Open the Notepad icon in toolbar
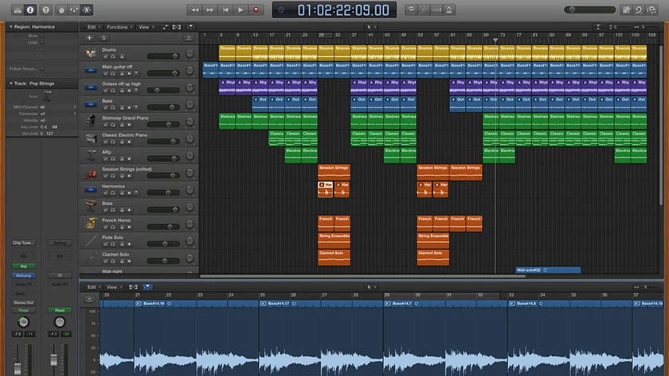Screen dimensions: 669x376 click(x=626, y=10)
